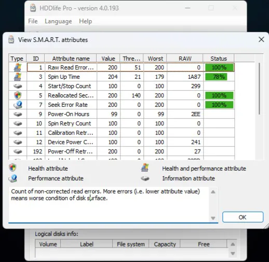
Task: Sort by the RAW column header
Action: point(185,59)
